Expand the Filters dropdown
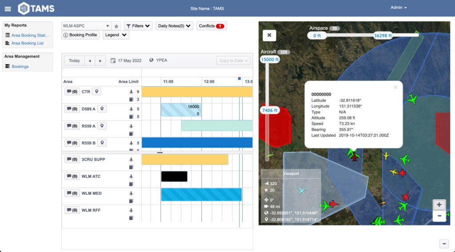This screenshot has width=455, height=252. pyautogui.click(x=138, y=26)
